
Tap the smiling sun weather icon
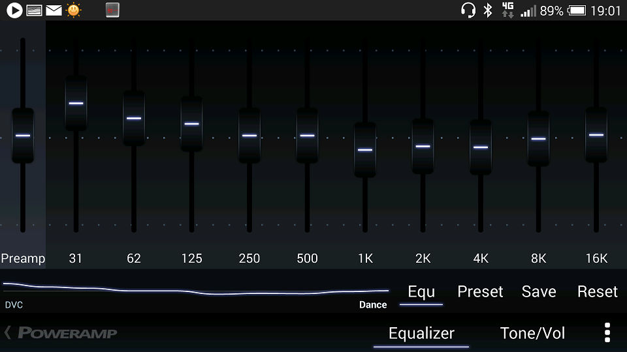pyautogui.click(x=74, y=10)
